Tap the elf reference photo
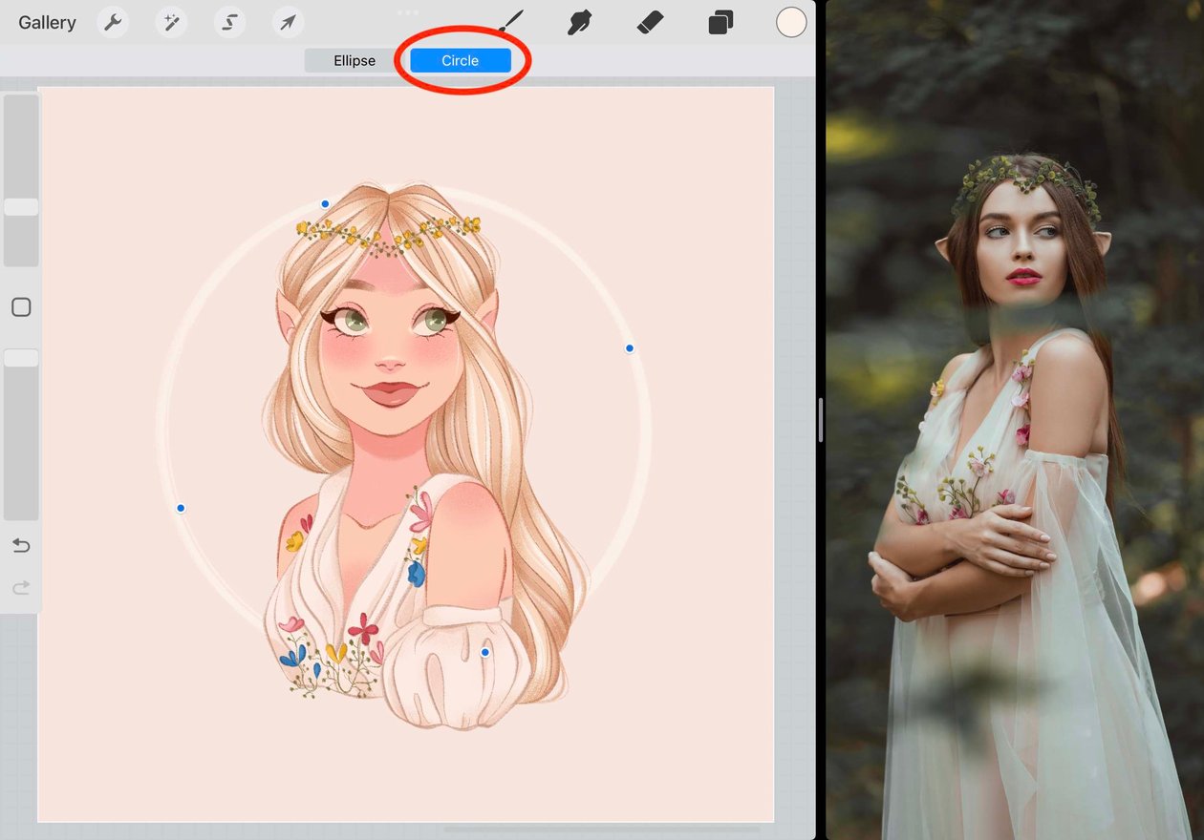Viewport: 1204px width, 840px height. click(1015, 420)
